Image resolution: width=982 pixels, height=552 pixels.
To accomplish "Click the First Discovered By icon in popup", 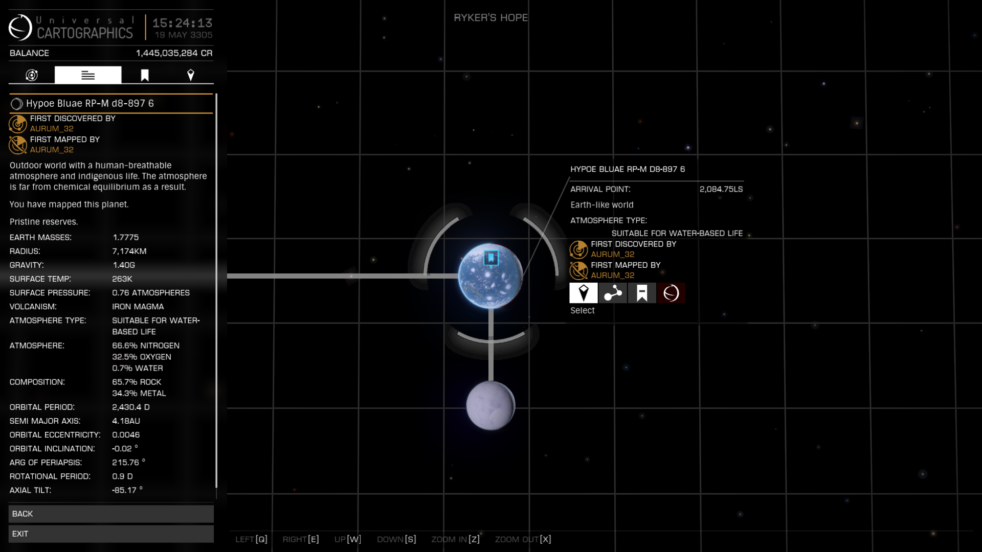I will point(579,249).
